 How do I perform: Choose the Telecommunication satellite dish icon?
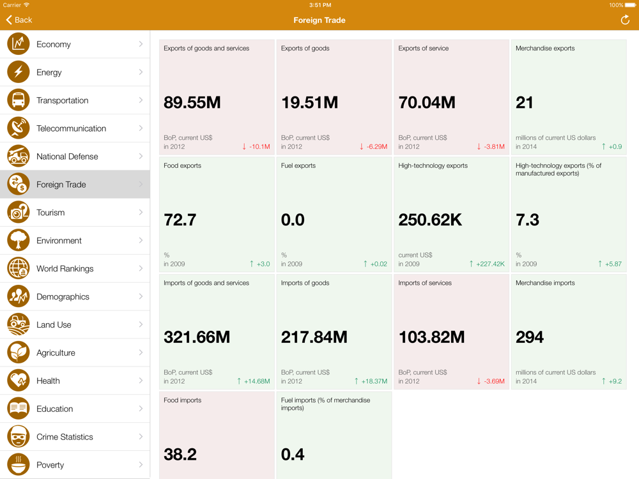coord(19,128)
